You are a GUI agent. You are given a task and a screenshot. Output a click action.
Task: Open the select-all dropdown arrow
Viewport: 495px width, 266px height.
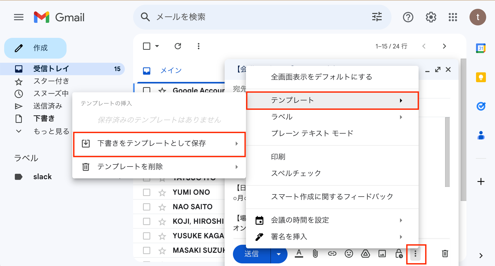[x=157, y=46]
